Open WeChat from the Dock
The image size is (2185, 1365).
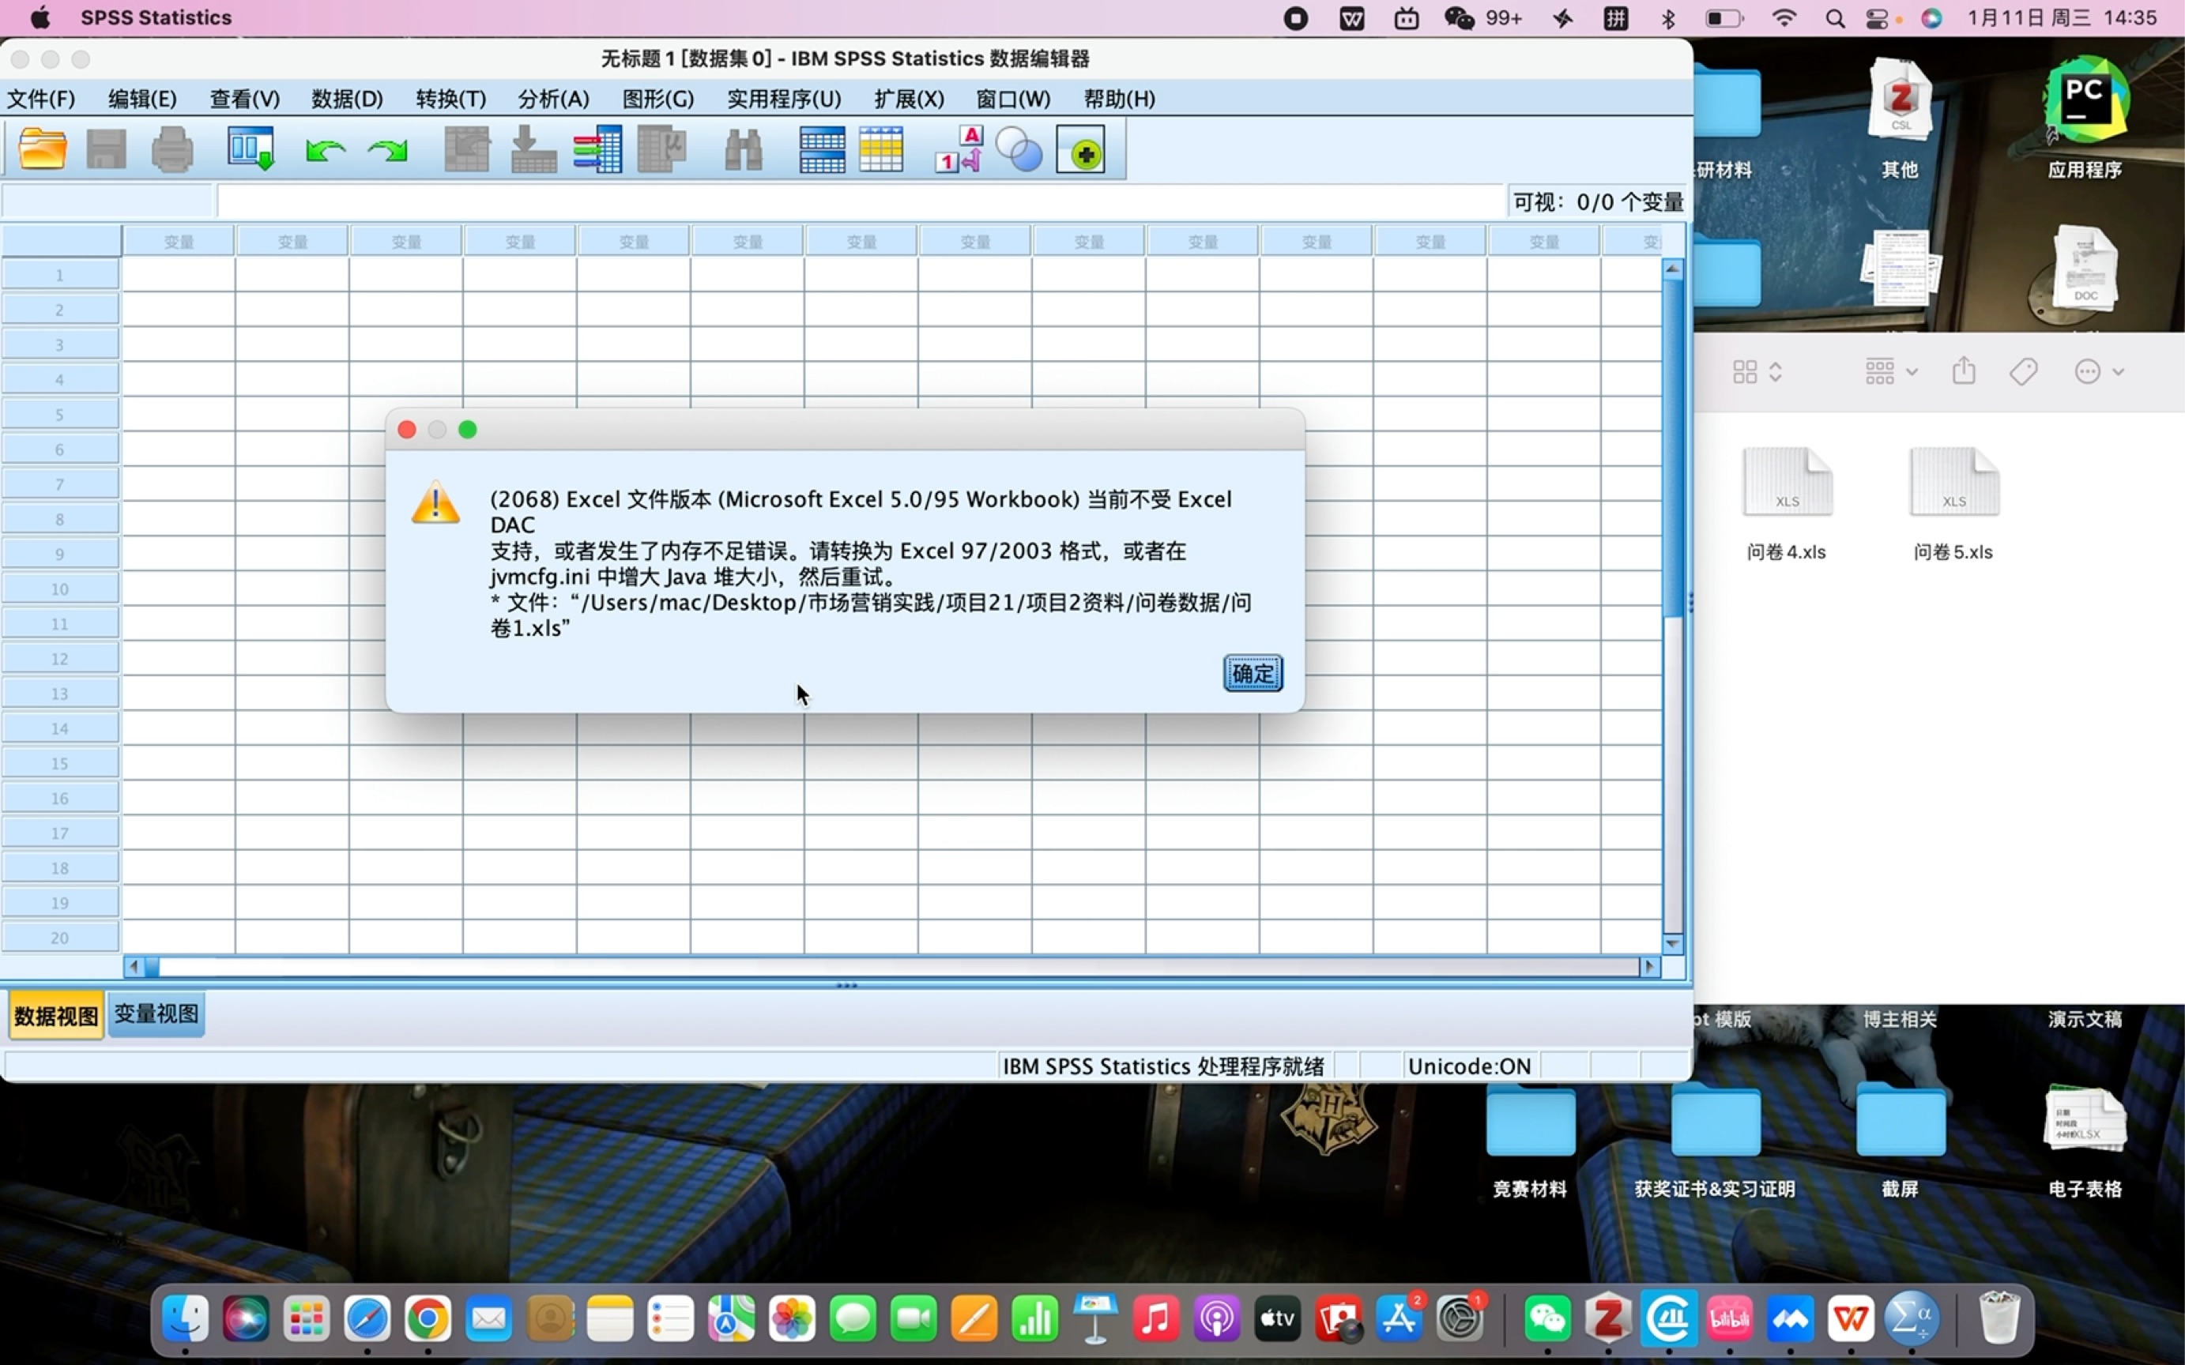(1546, 1319)
